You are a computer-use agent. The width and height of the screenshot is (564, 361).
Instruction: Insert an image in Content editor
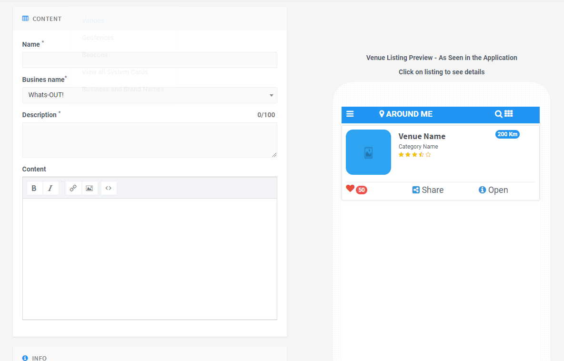tap(90, 188)
